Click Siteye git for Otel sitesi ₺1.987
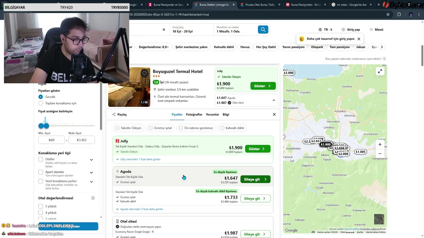 pyautogui.click(x=255, y=234)
